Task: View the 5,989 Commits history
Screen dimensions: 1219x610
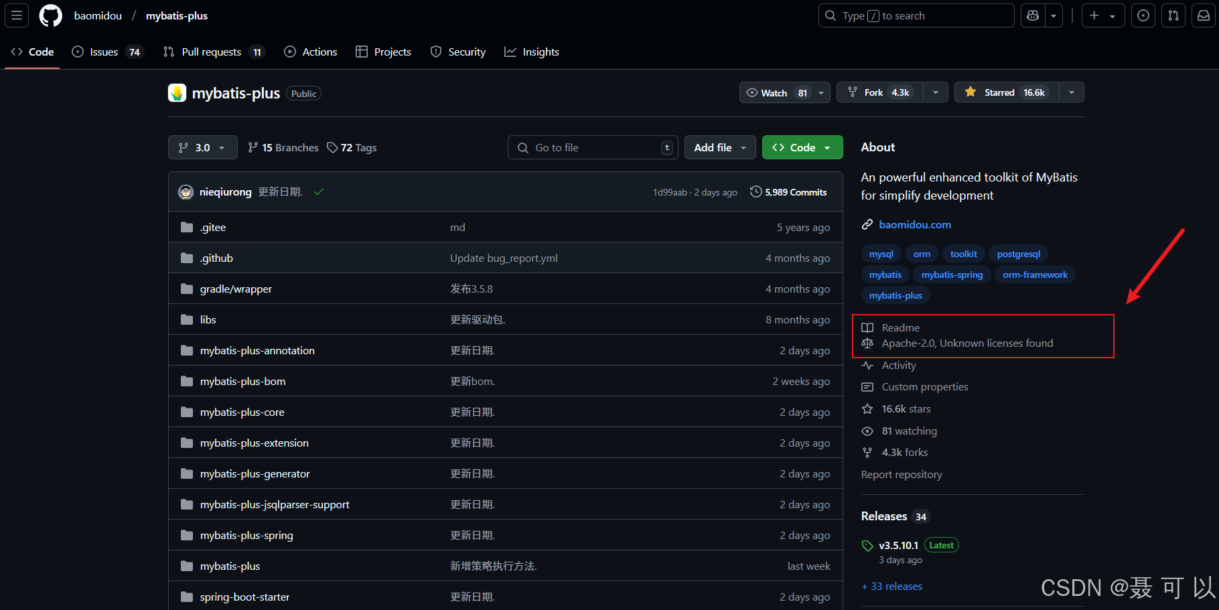Action: (x=788, y=192)
